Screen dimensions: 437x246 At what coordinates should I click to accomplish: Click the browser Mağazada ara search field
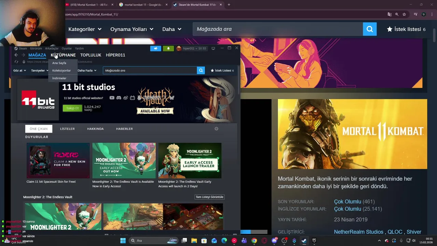coord(278,29)
